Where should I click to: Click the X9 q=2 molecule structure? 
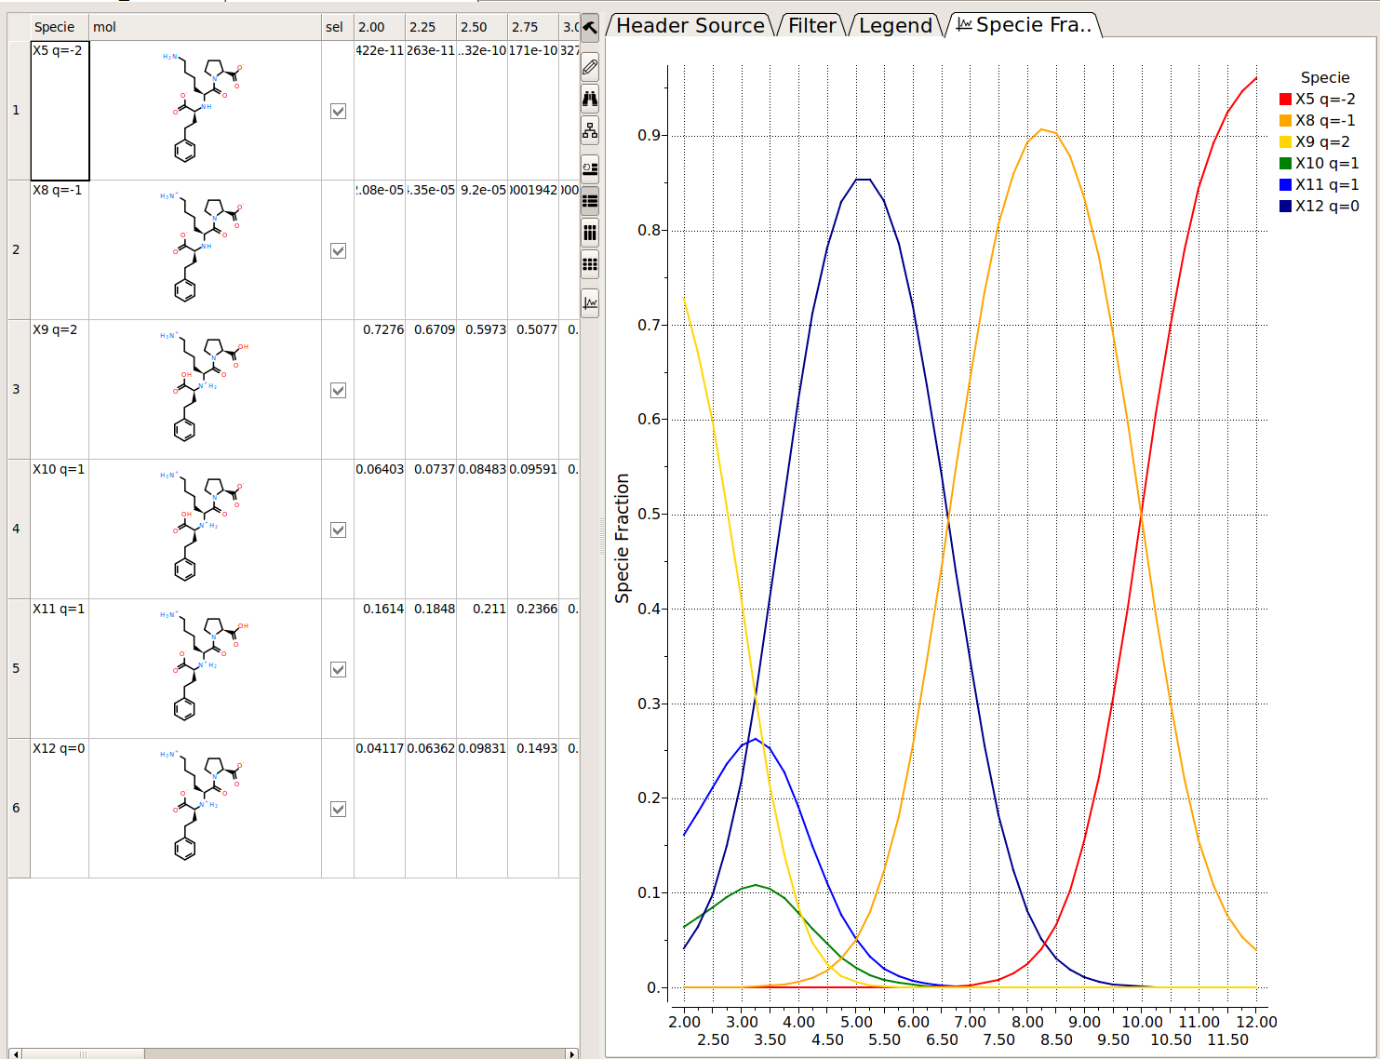click(205, 387)
